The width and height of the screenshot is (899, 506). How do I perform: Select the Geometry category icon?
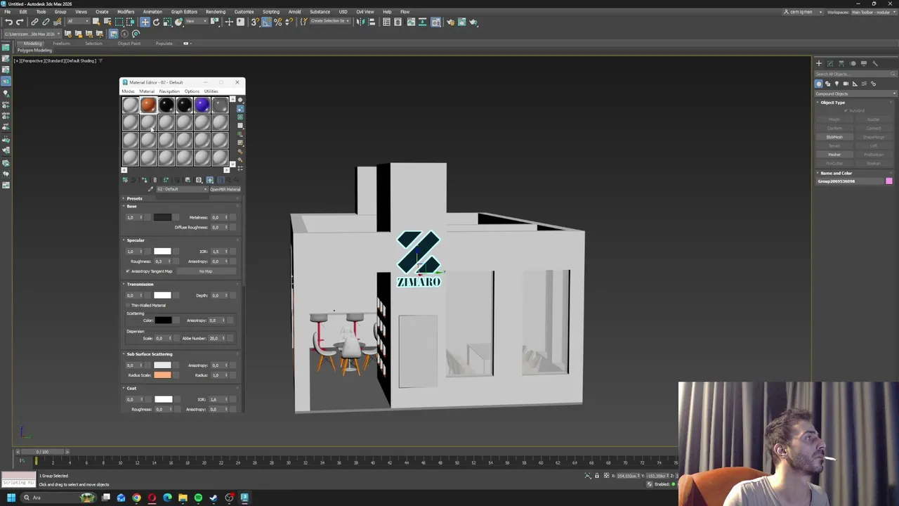point(818,84)
